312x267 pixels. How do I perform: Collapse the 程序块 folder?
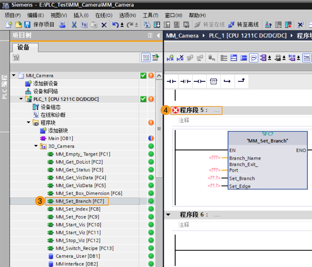(28, 122)
